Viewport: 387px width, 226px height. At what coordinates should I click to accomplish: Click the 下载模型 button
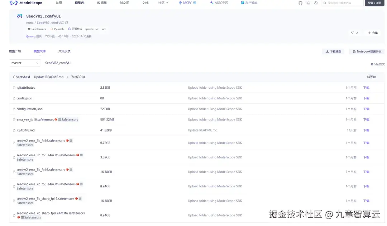tap(333, 51)
